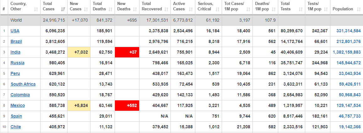This screenshot has width=363, height=133.
Task: Click the Total Recovered sort arrows
Action: [x=166, y=9]
